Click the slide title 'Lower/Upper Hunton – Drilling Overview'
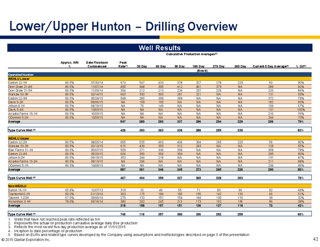 coord(123,26)
